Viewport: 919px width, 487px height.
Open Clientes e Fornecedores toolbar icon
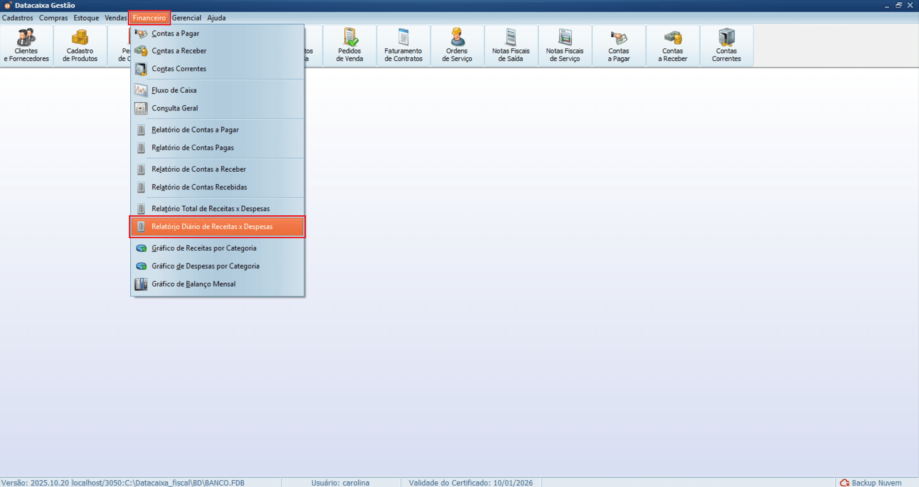26,45
